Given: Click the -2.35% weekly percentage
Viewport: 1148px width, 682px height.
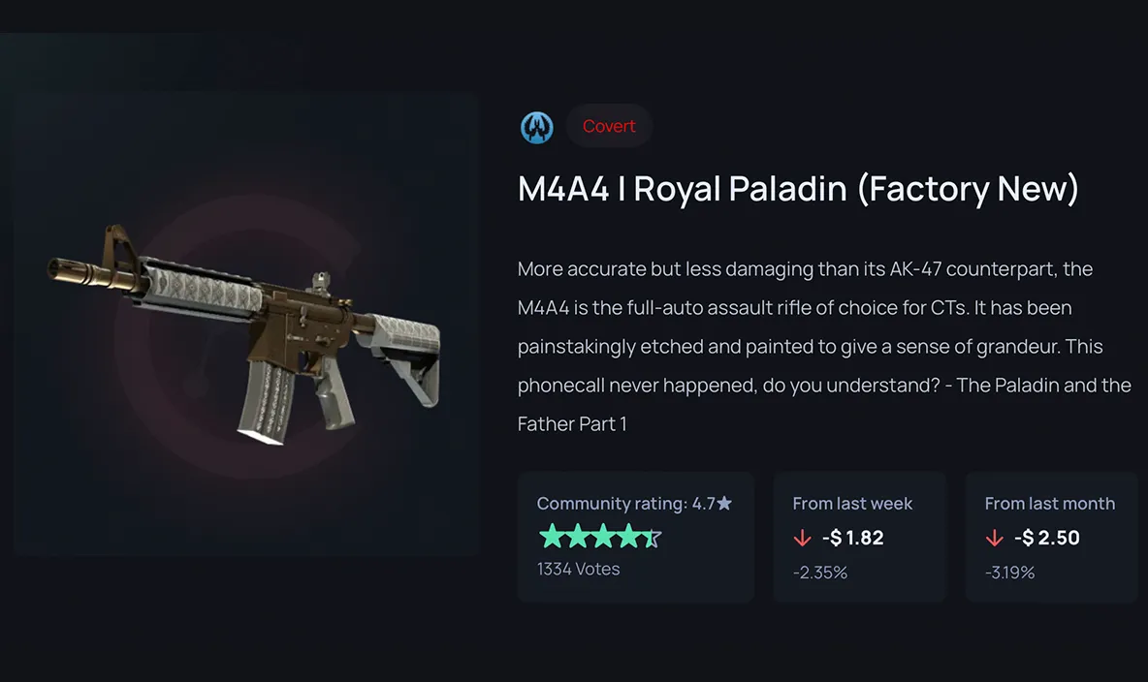Looking at the screenshot, I should [819, 573].
